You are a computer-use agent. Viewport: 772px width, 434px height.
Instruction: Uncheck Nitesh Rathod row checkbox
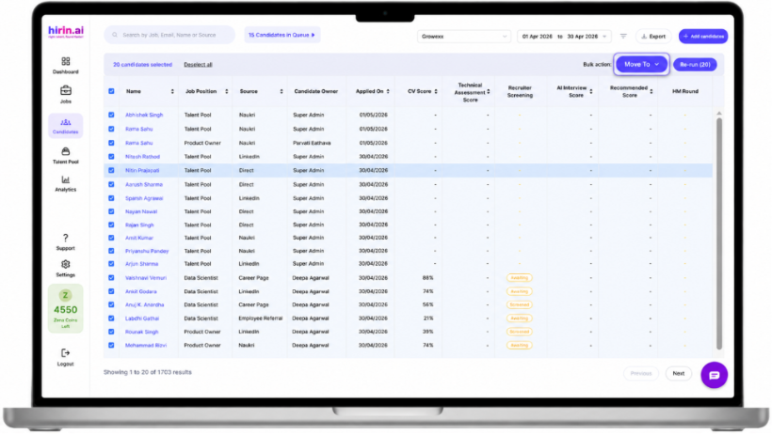point(111,157)
